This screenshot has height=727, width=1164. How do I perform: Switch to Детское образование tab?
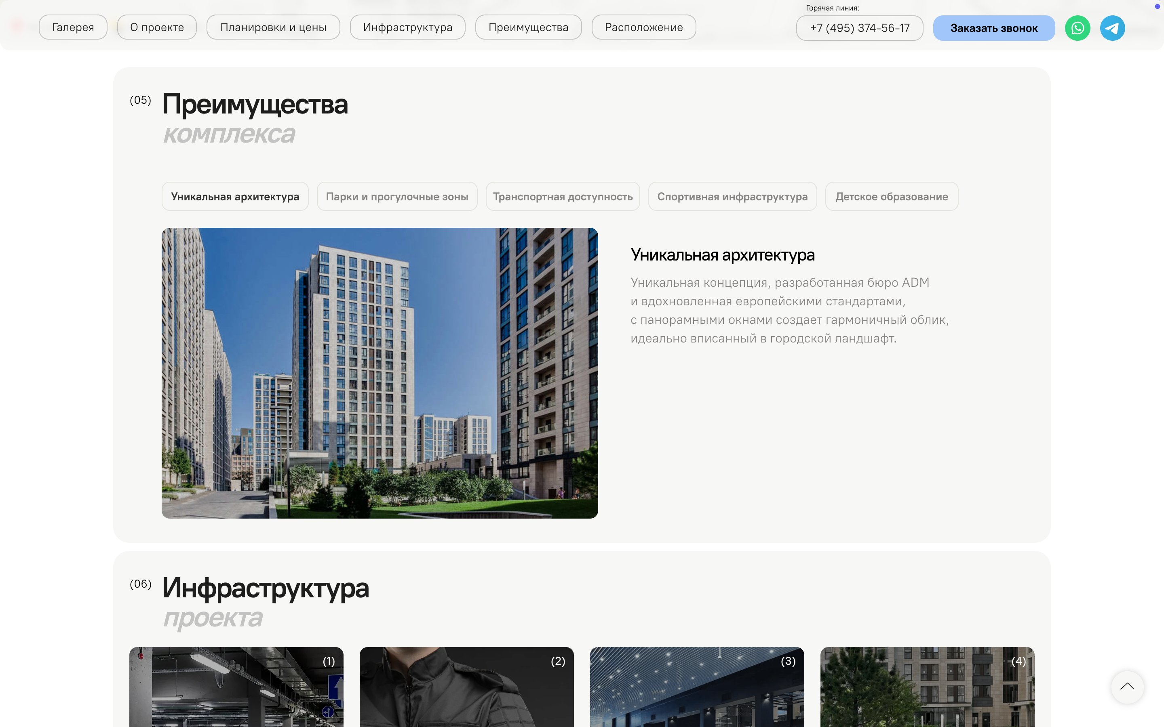pos(892,196)
